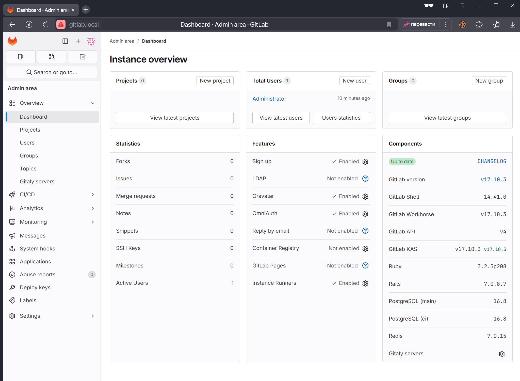Click the Search or go to field
Screen dimensions: 520x381
point(52,72)
